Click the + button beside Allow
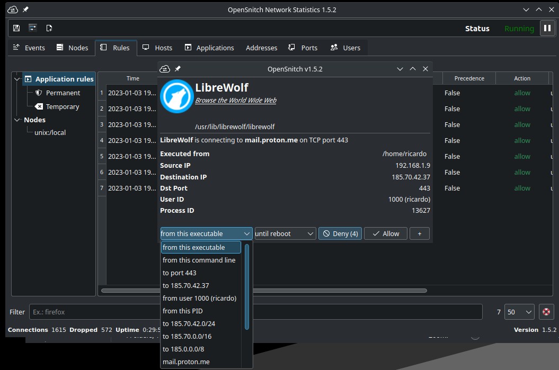This screenshot has width=559, height=370. 420,233
